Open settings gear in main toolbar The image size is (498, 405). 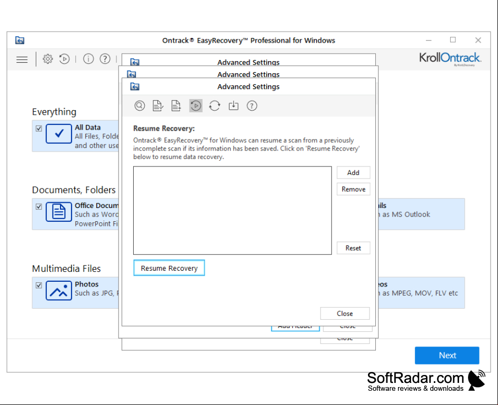point(47,59)
